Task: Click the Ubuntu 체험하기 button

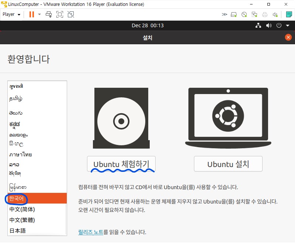Action: pos(121,164)
